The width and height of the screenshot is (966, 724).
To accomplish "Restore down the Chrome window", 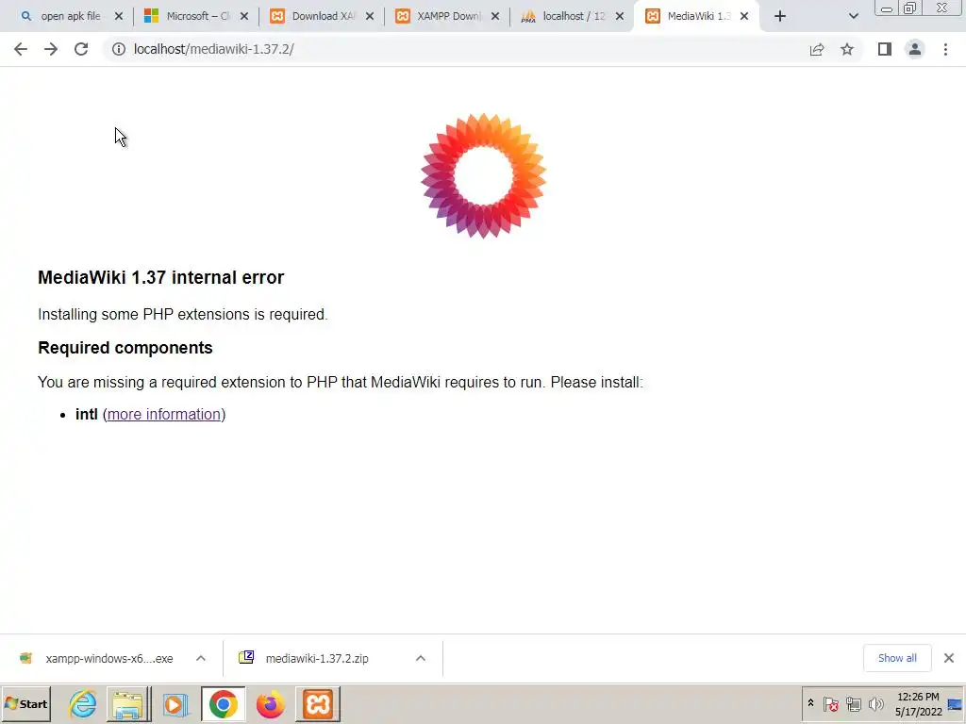I will click(910, 8).
